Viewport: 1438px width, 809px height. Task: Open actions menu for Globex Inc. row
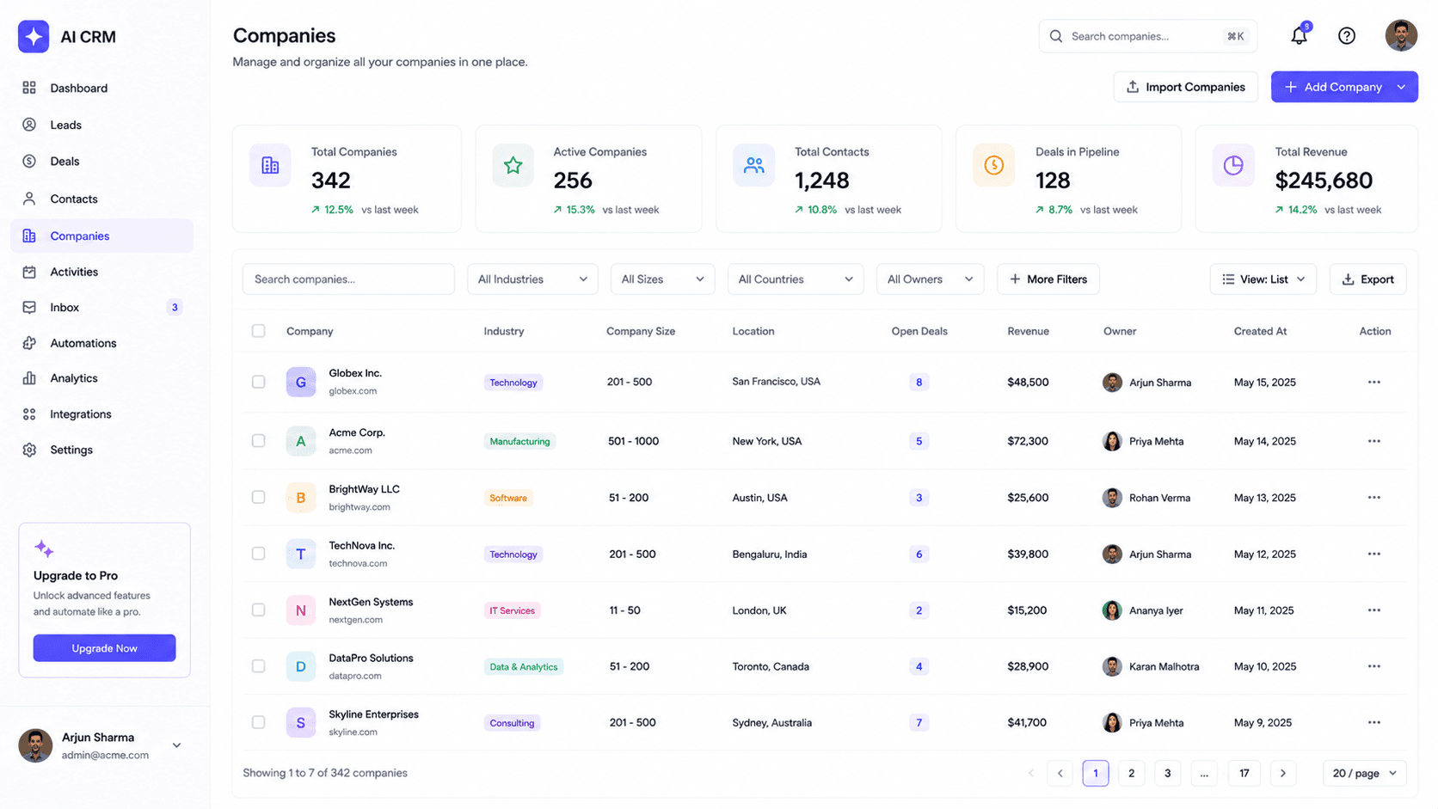pos(1373,382)
